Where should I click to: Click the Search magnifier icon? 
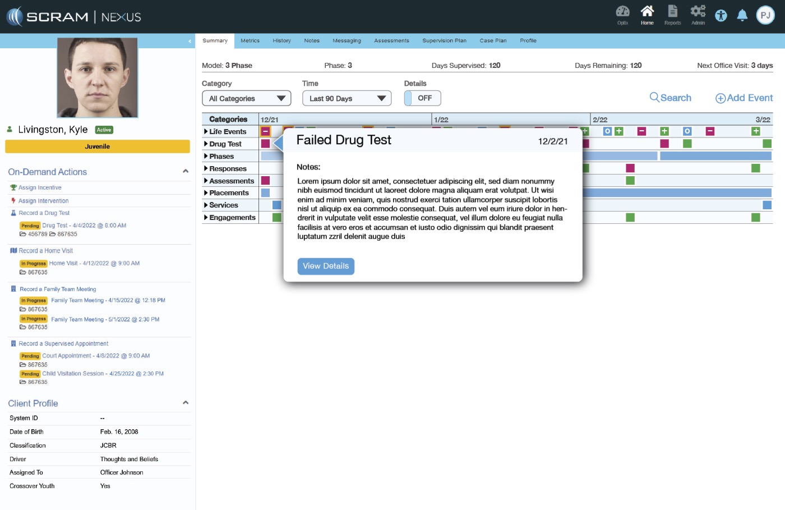(x=654, y=98)
